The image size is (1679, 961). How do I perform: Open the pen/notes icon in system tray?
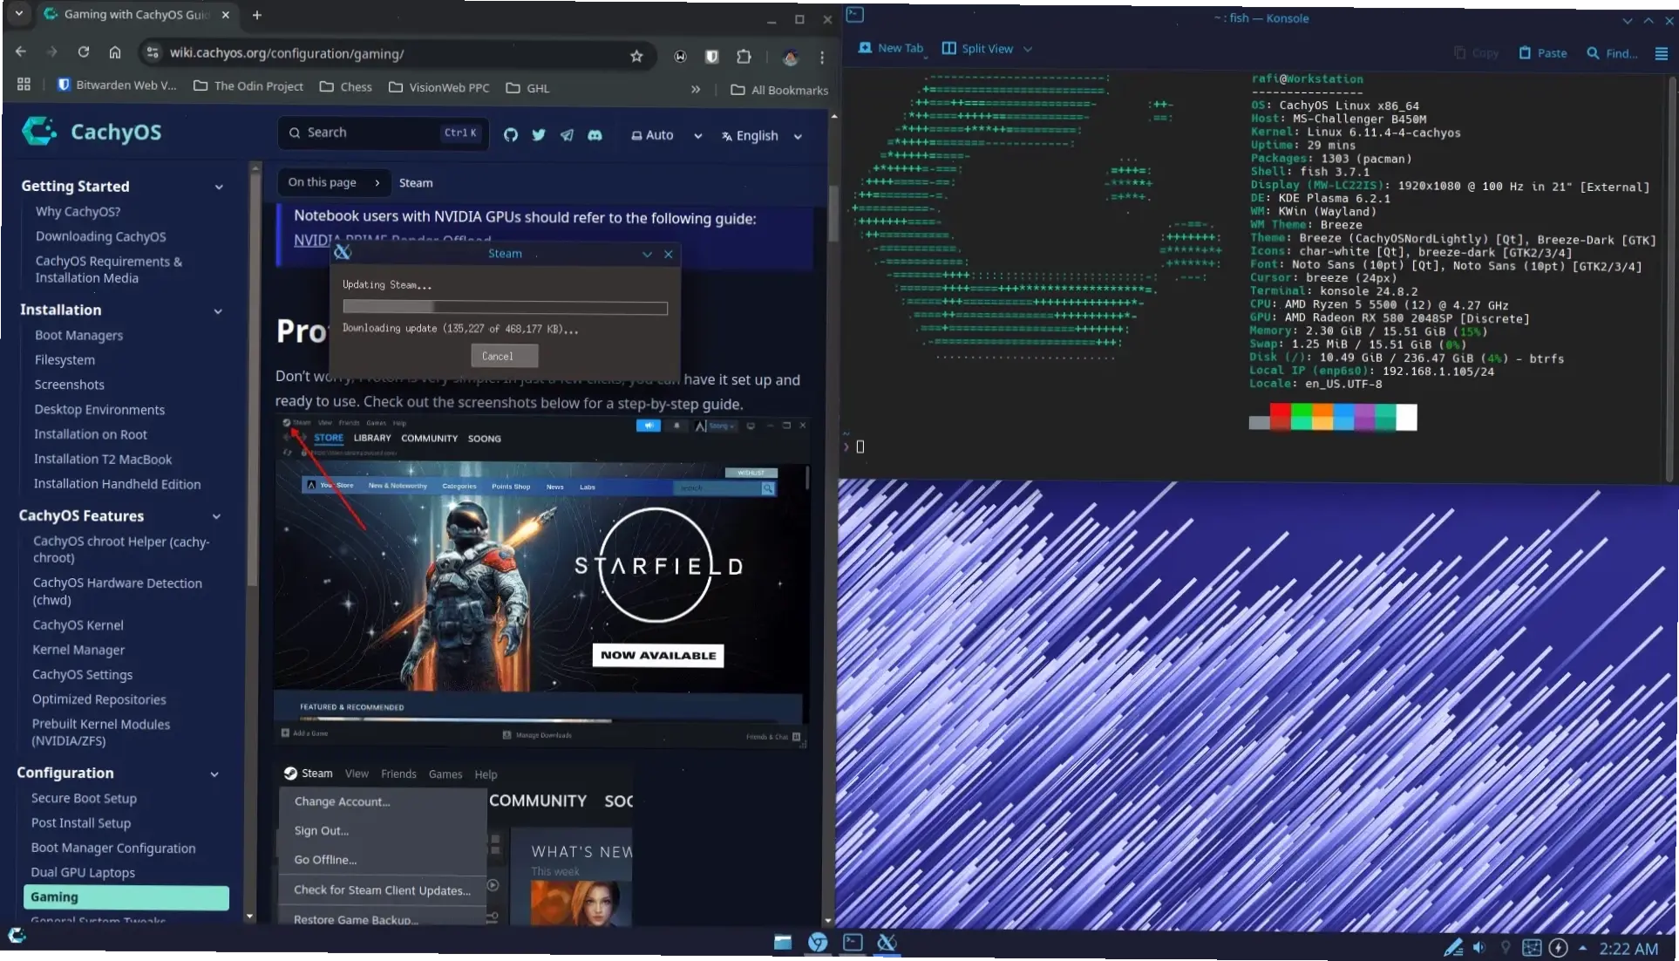[x=1452, y=948]
